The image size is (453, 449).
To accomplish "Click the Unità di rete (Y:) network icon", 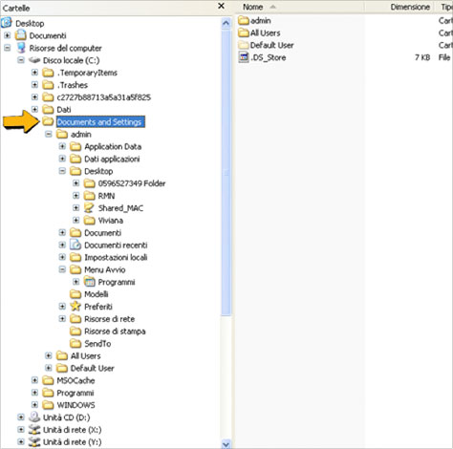I will click(34, 442).
